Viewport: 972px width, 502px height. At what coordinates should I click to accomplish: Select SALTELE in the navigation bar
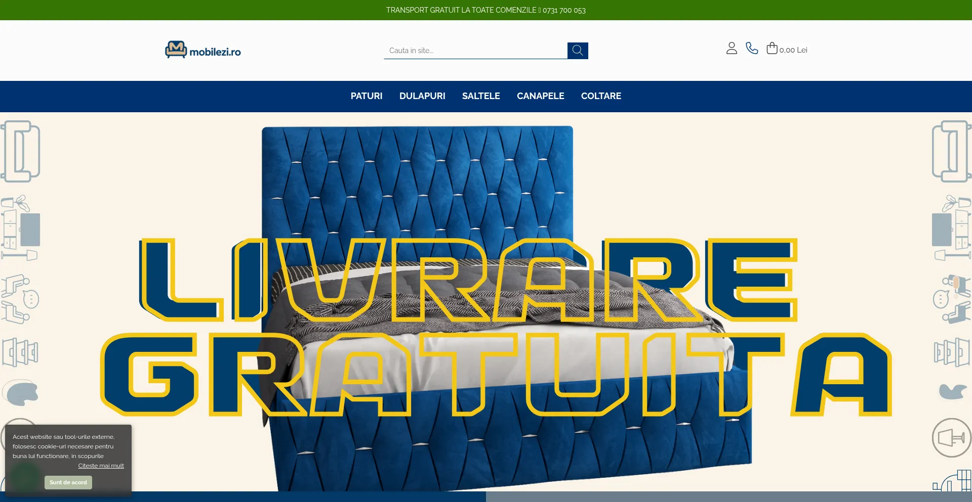pyautogui.click(x=480, y=96)
